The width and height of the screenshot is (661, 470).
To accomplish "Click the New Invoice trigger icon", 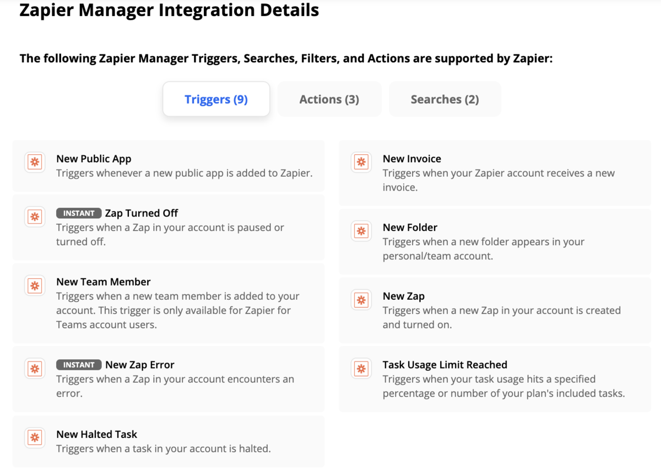I will (x=361, y=162).
